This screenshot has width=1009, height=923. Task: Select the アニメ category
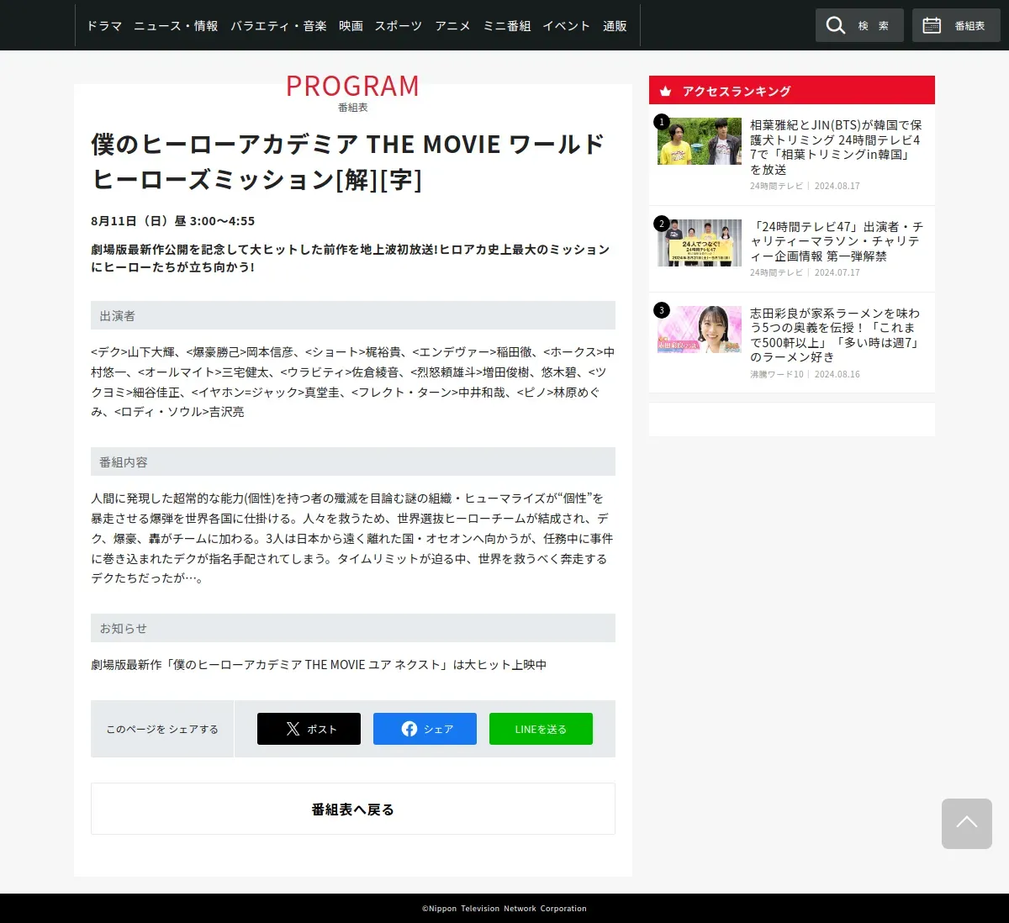point(452,26)
